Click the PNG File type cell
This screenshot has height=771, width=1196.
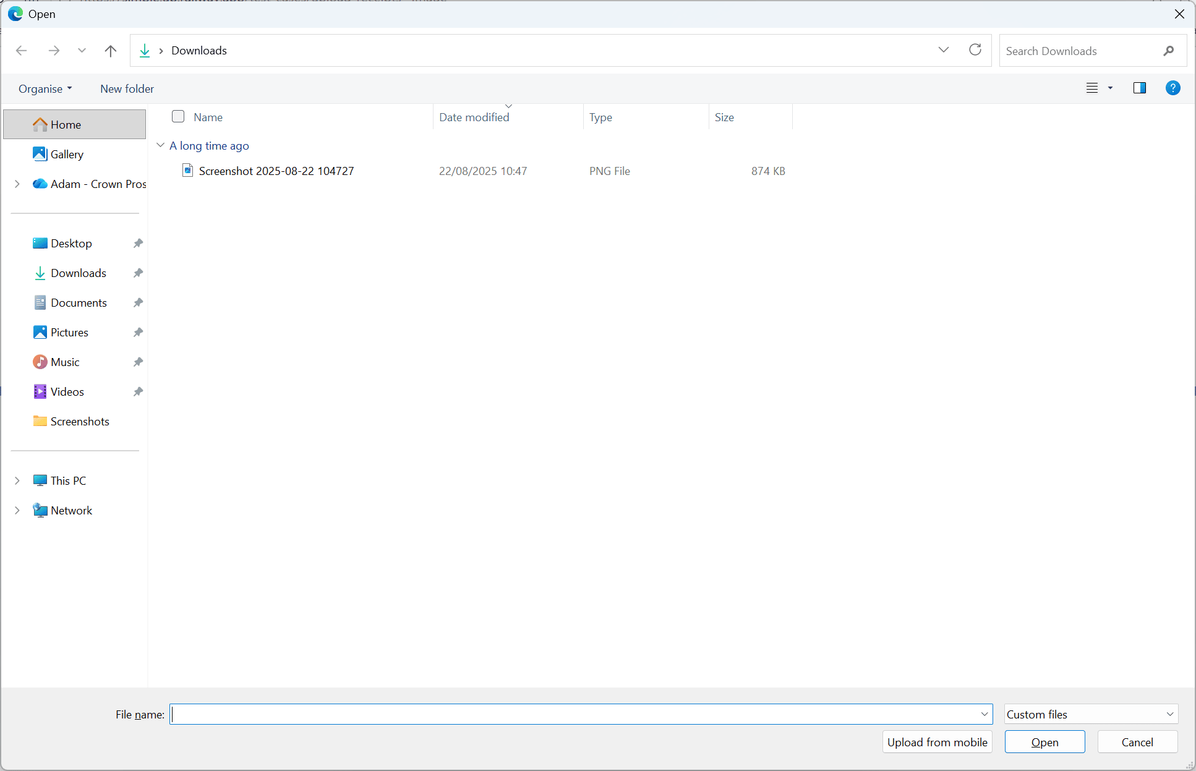pyautogui.click(x=610, y=171)
